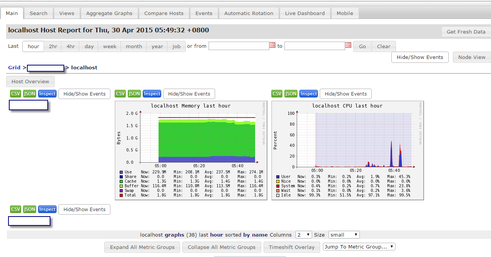491x257 pixels.
Task: Open the Live Dashboard tab
Action: 305,13
